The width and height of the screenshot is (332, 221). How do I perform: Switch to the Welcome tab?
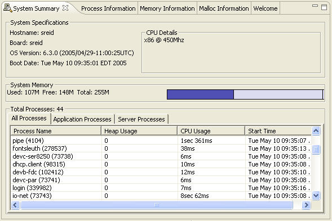click(x=265, y=8)
